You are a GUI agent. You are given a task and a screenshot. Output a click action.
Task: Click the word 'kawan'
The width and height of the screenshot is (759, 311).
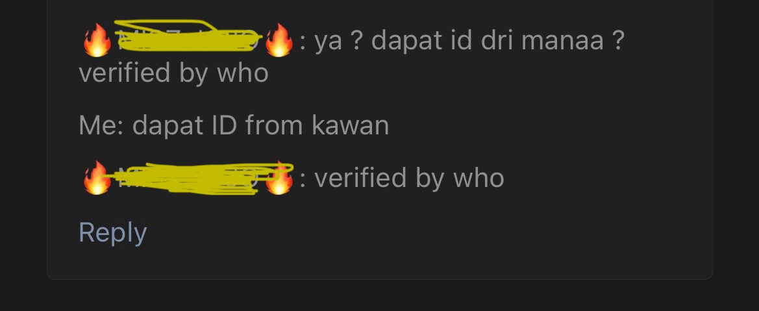(351, 125)
